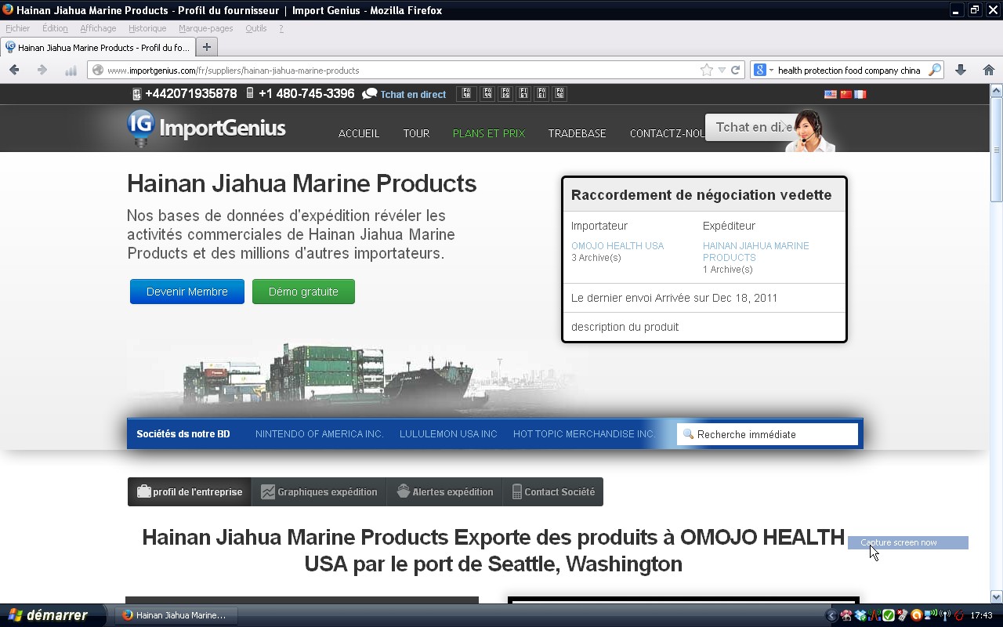This screenshot has height=627, width=1003.
Task: Click the green checkmark tray icon
Action: coord(889,615)
